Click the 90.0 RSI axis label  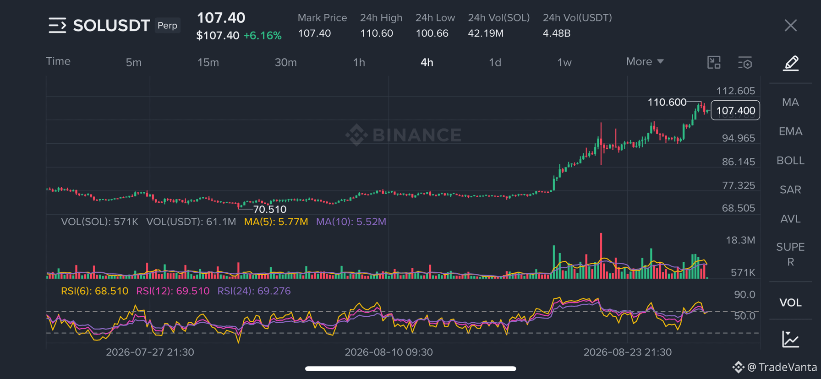744,294
